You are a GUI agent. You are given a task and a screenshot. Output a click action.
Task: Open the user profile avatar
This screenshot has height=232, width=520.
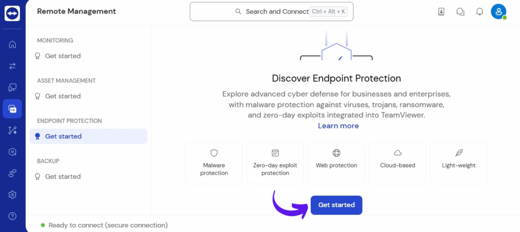coord(499,12)
